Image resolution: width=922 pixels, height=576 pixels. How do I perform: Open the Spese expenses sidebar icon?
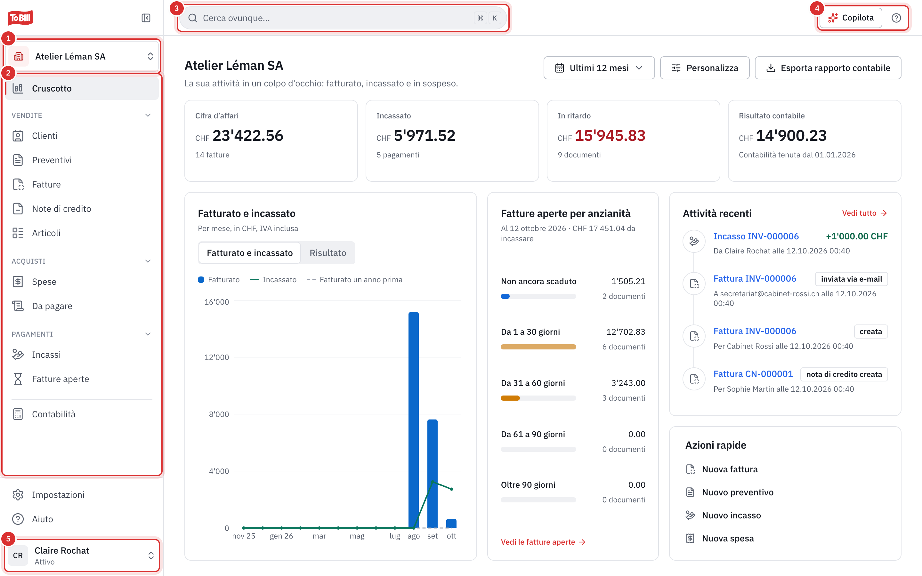(18, 282)
